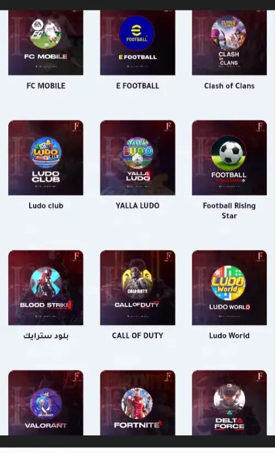Click the FC MOBILE text label
275x453 pixels.
(x=46, y=86)
